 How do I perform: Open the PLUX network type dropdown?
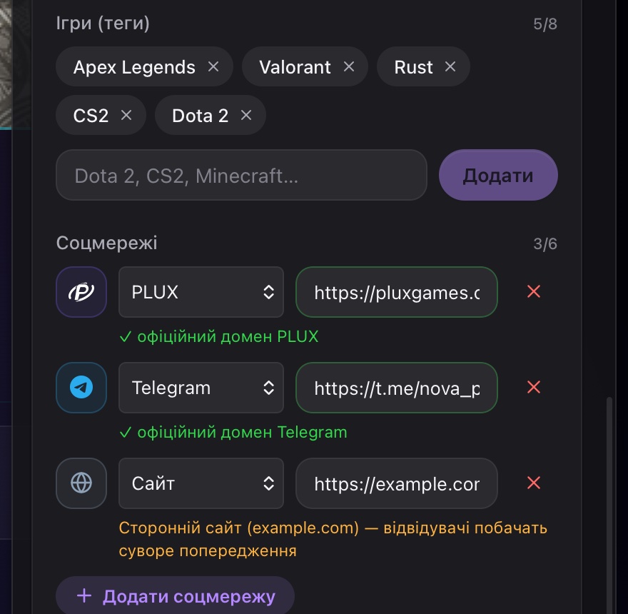(201, 292)
